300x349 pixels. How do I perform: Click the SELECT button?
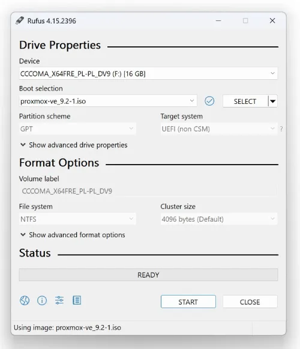245,102
